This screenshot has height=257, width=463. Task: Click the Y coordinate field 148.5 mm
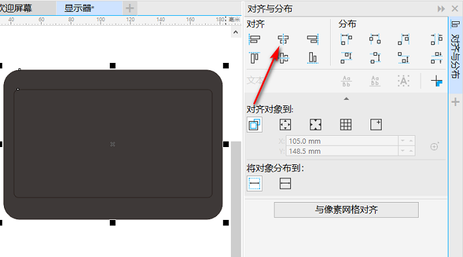[x=342, y=151]
